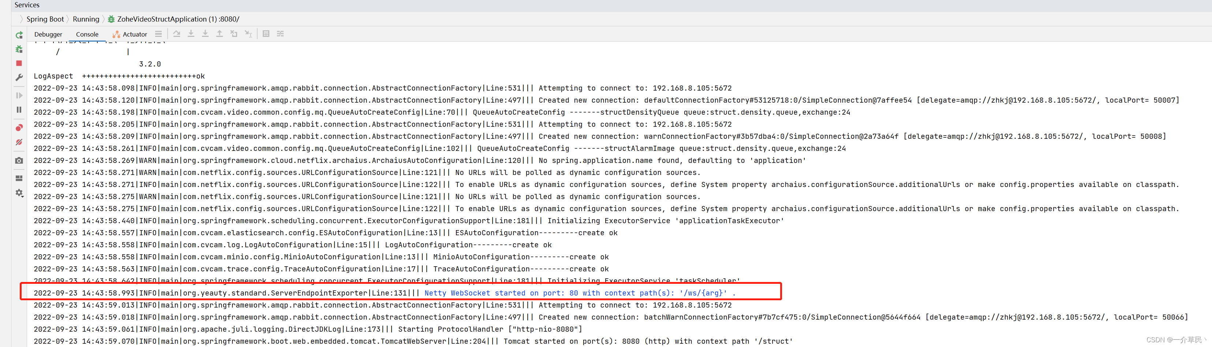This screenshot has height=347, width=1212.
Task: Click the ESAutoConfiguration create ok log line
Action: tap(326, 233)
